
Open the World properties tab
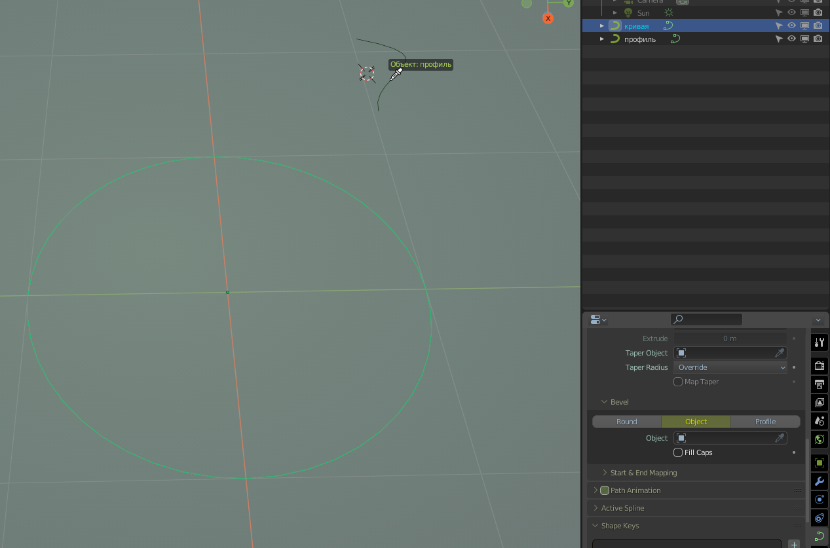(x=819, y=439)
